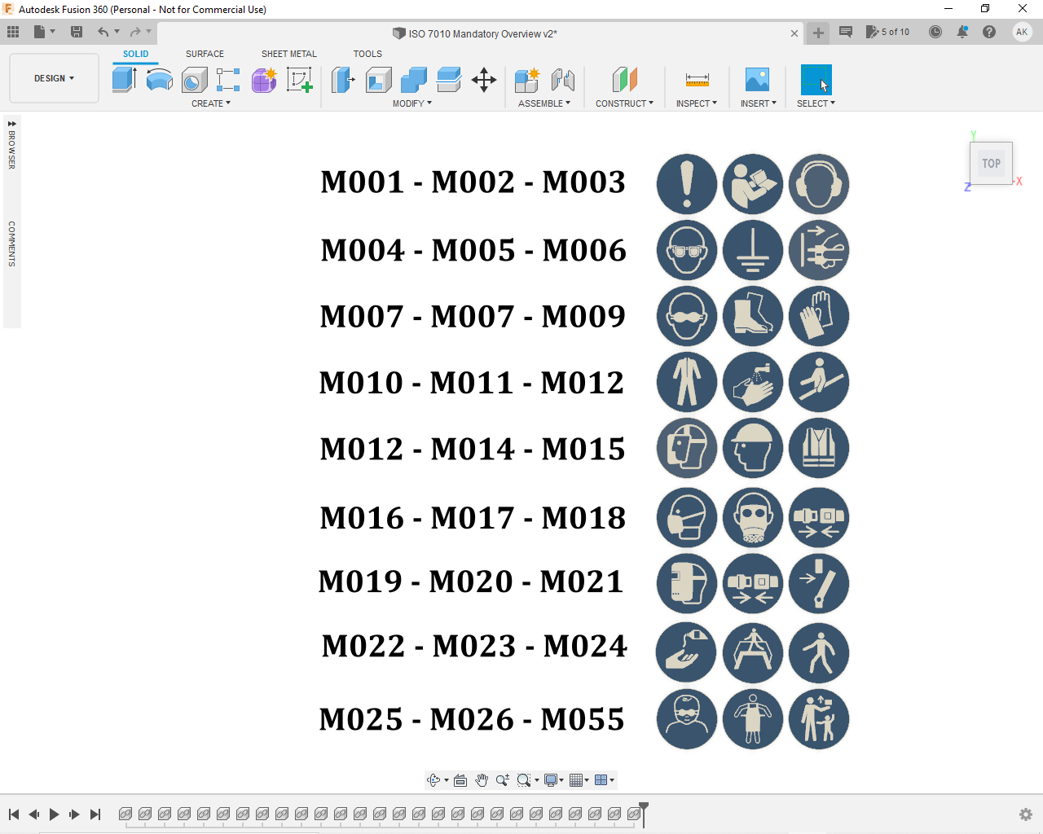Select the Fillet tool in Modify group
The height and width of the screenshot is (834, 1043).
[x=377, y=80]
